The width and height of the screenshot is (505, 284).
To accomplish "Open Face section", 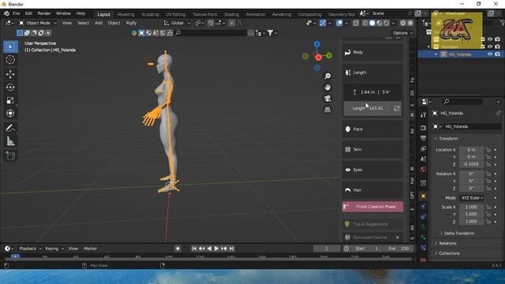I will click(x=372, y=129).
